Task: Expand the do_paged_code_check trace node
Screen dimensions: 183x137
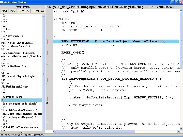Action: click(7, 104)
